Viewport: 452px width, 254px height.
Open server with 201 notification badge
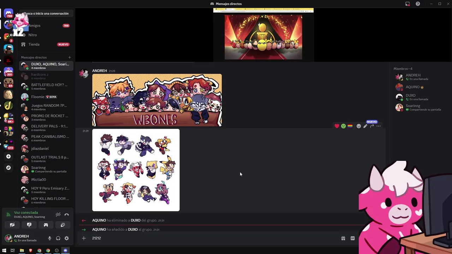[8, 72]
